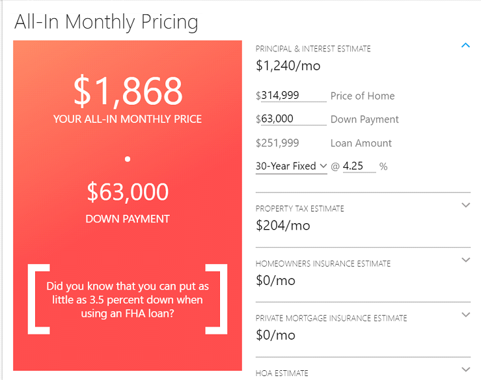The image size is (481, 380).
Task: Click the Price of Home input field
Action: click(294, 96)
